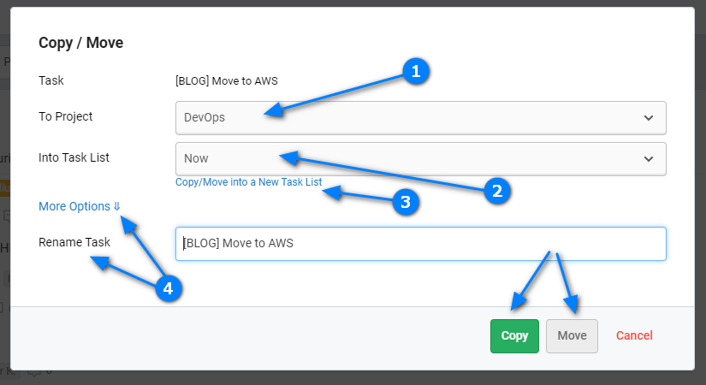
Task: Open Copy/Move into a New Task List link
Action: pyautogui.click(x=248, y=182)
